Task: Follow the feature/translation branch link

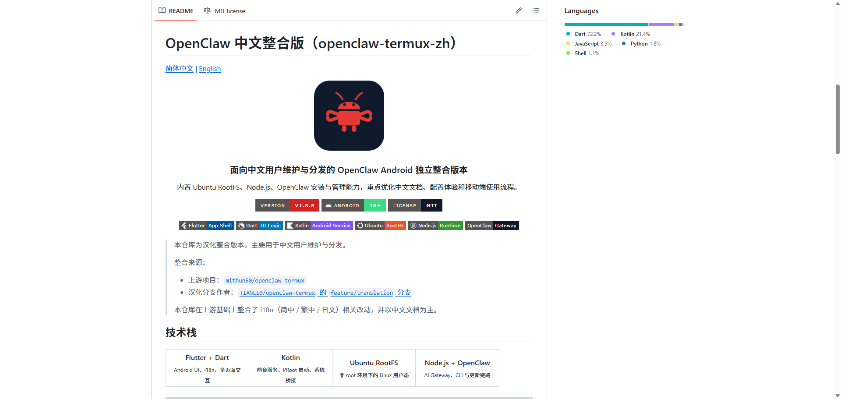Action: tap(361, 293)
